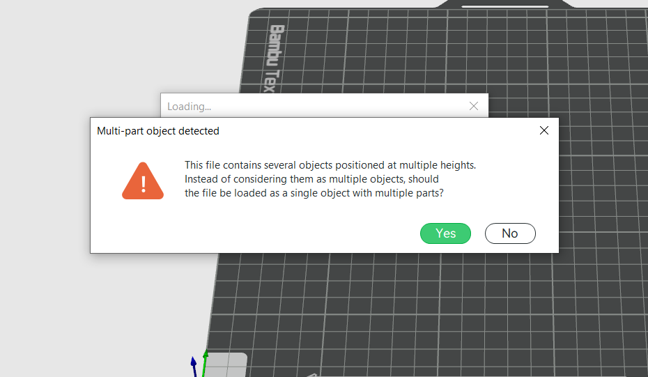The height and width of the screenshot is (377, 648).
Task: Click No to keep multiple objects
Action: tap(510, 233)
